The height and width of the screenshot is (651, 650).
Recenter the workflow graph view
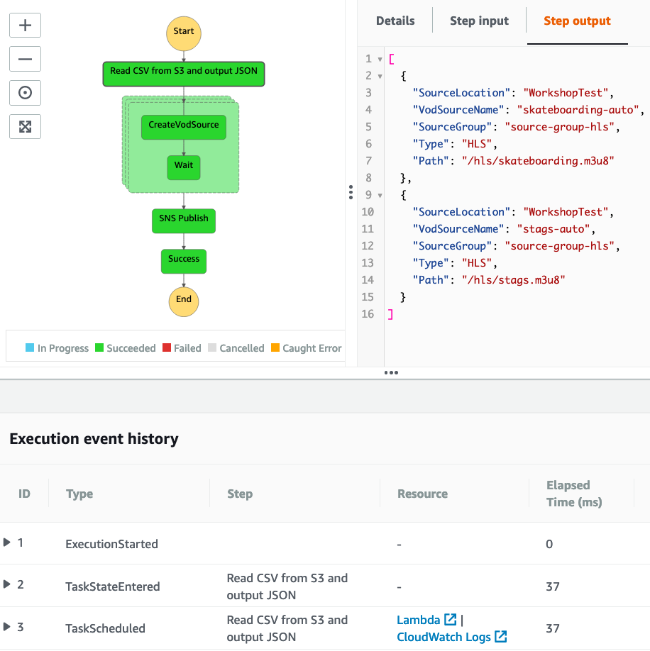(x=25, y=92)
